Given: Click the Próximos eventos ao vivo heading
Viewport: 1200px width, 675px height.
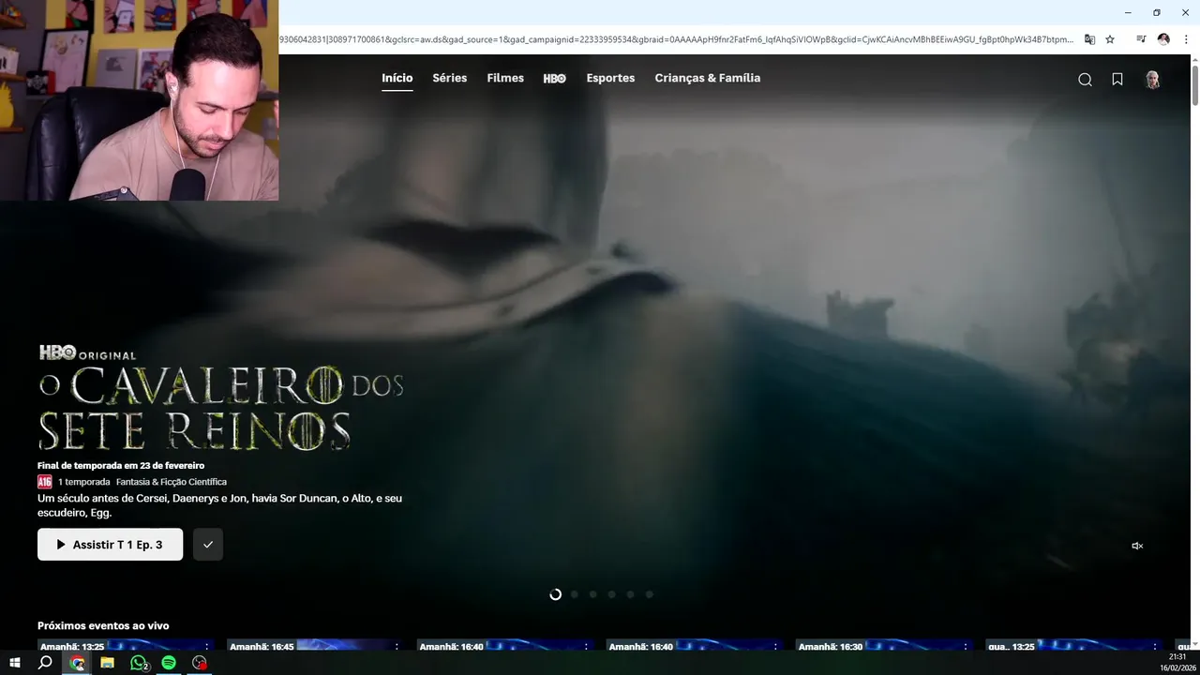Looking at the screenshot, I should coord(103,625).
